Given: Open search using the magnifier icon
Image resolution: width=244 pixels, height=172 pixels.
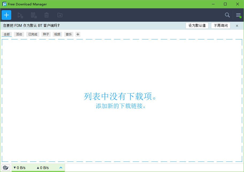Looking at the screenshot, I should coord(227,15).
